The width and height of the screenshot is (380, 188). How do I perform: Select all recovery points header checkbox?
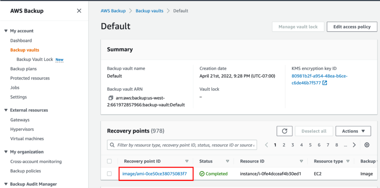(109, 161)
